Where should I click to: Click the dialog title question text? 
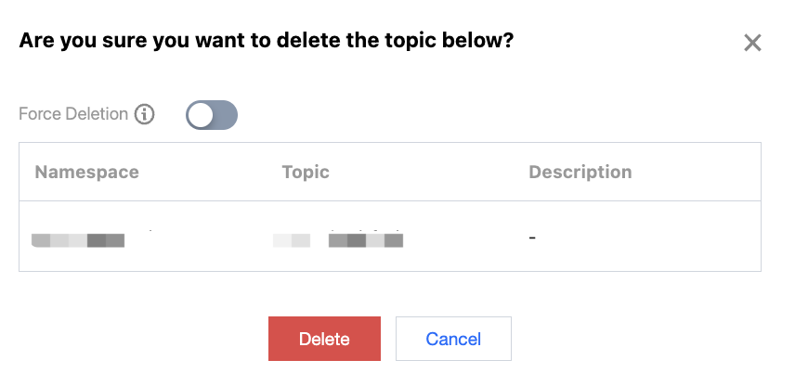pyautogui.click(x=267, y=41)
